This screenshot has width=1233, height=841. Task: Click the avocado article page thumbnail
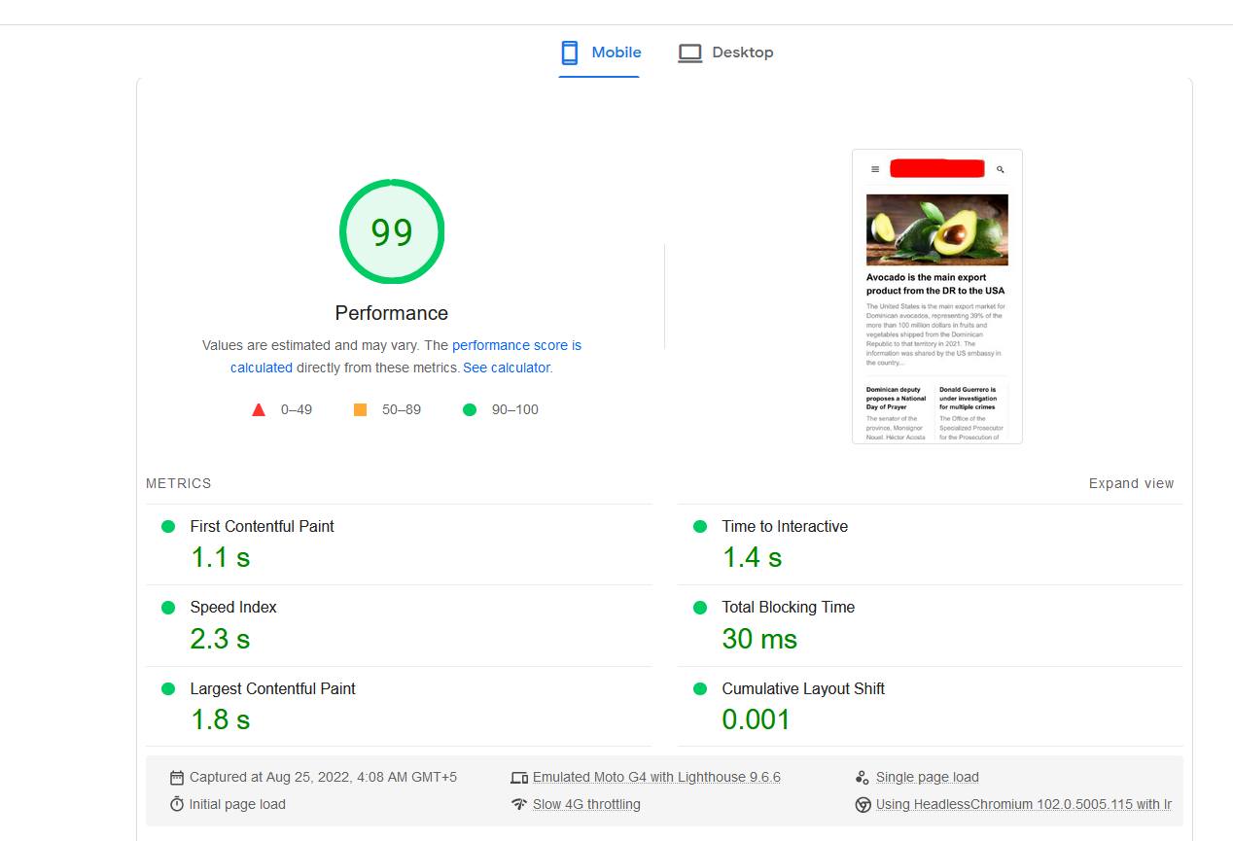(x=936, y=297)
